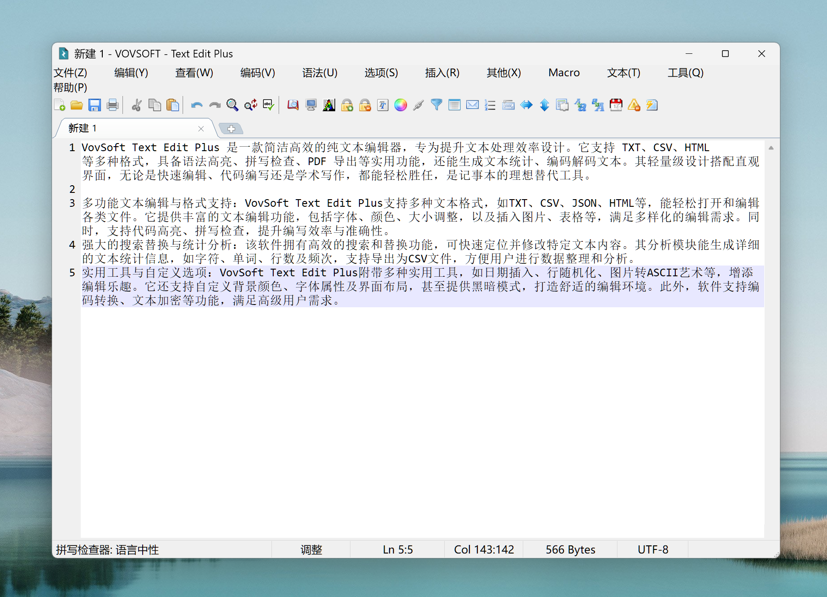Open font settings with the T icon
This screenshot has height=597, width=827.
click(x=383, y=105)
